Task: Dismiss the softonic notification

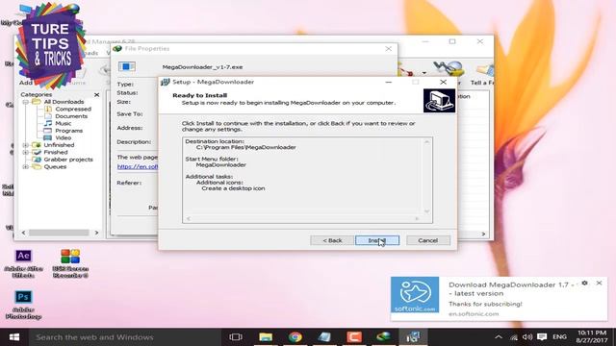Action: click(599, 283)
